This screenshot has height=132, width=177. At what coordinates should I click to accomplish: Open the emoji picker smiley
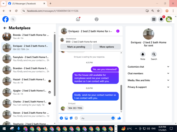[x=113, y=118]
